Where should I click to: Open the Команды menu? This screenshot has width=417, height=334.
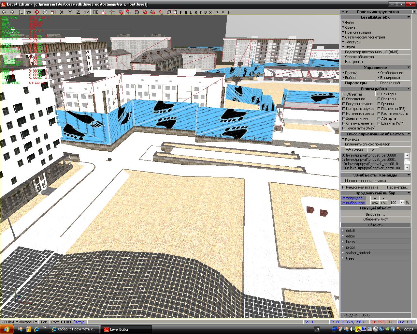351,139
